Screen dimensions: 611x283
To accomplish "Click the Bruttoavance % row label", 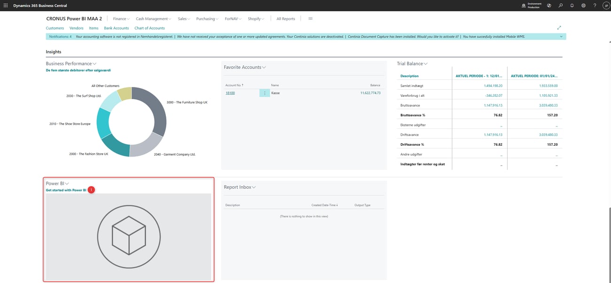I will click(412, 115).
